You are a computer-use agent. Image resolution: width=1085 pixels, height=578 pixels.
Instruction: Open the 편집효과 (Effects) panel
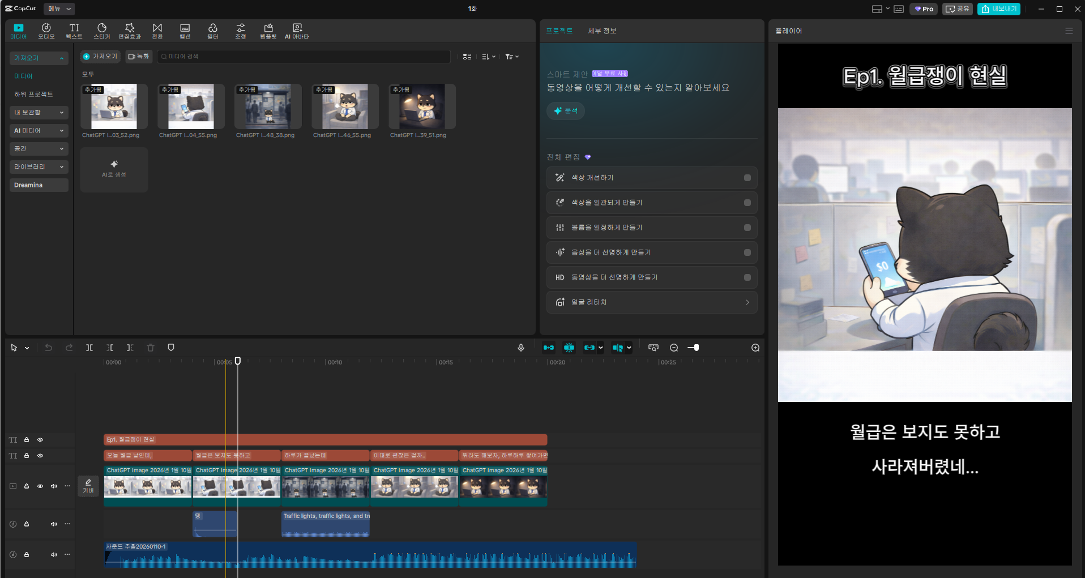point(130,31)
